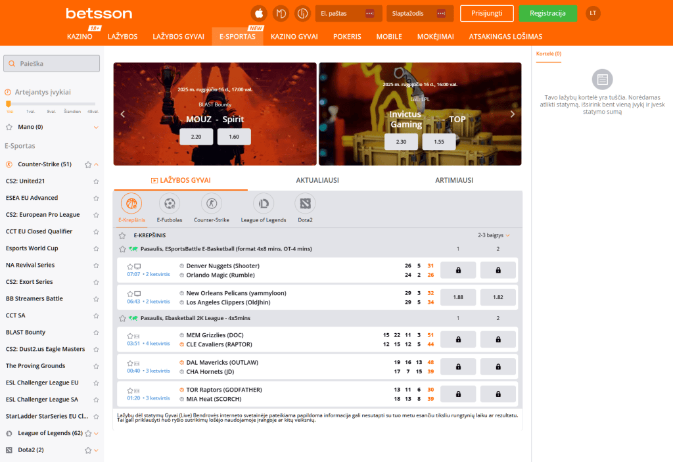
Task: Open the Kortelė (0) bet slip tab
Action: coord(549,54)
